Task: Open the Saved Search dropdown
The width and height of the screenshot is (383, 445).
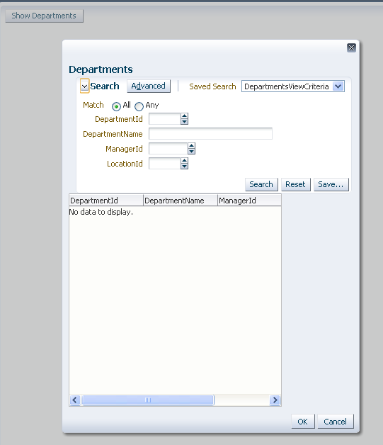Action: [x=338, y=86]
